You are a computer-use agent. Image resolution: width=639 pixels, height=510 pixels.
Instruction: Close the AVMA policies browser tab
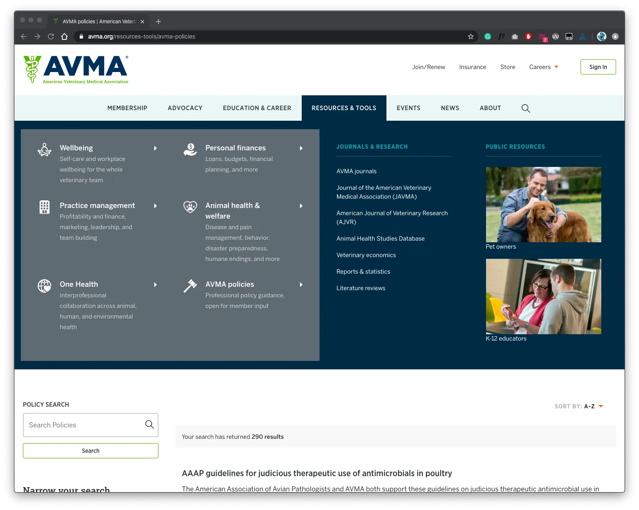pyautogui.click(x=142, y=22)
